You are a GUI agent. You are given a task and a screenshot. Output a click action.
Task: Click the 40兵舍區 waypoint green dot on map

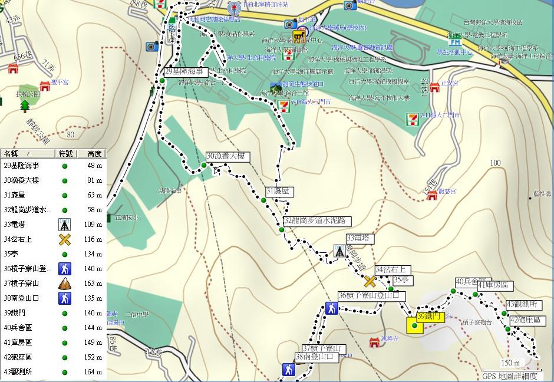click(x=453, y=291)
